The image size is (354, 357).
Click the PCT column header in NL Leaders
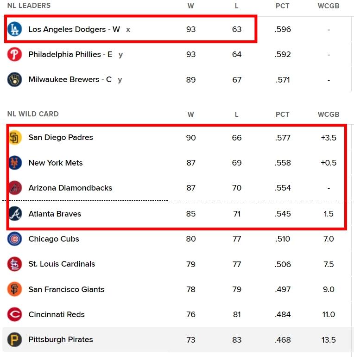283,6
